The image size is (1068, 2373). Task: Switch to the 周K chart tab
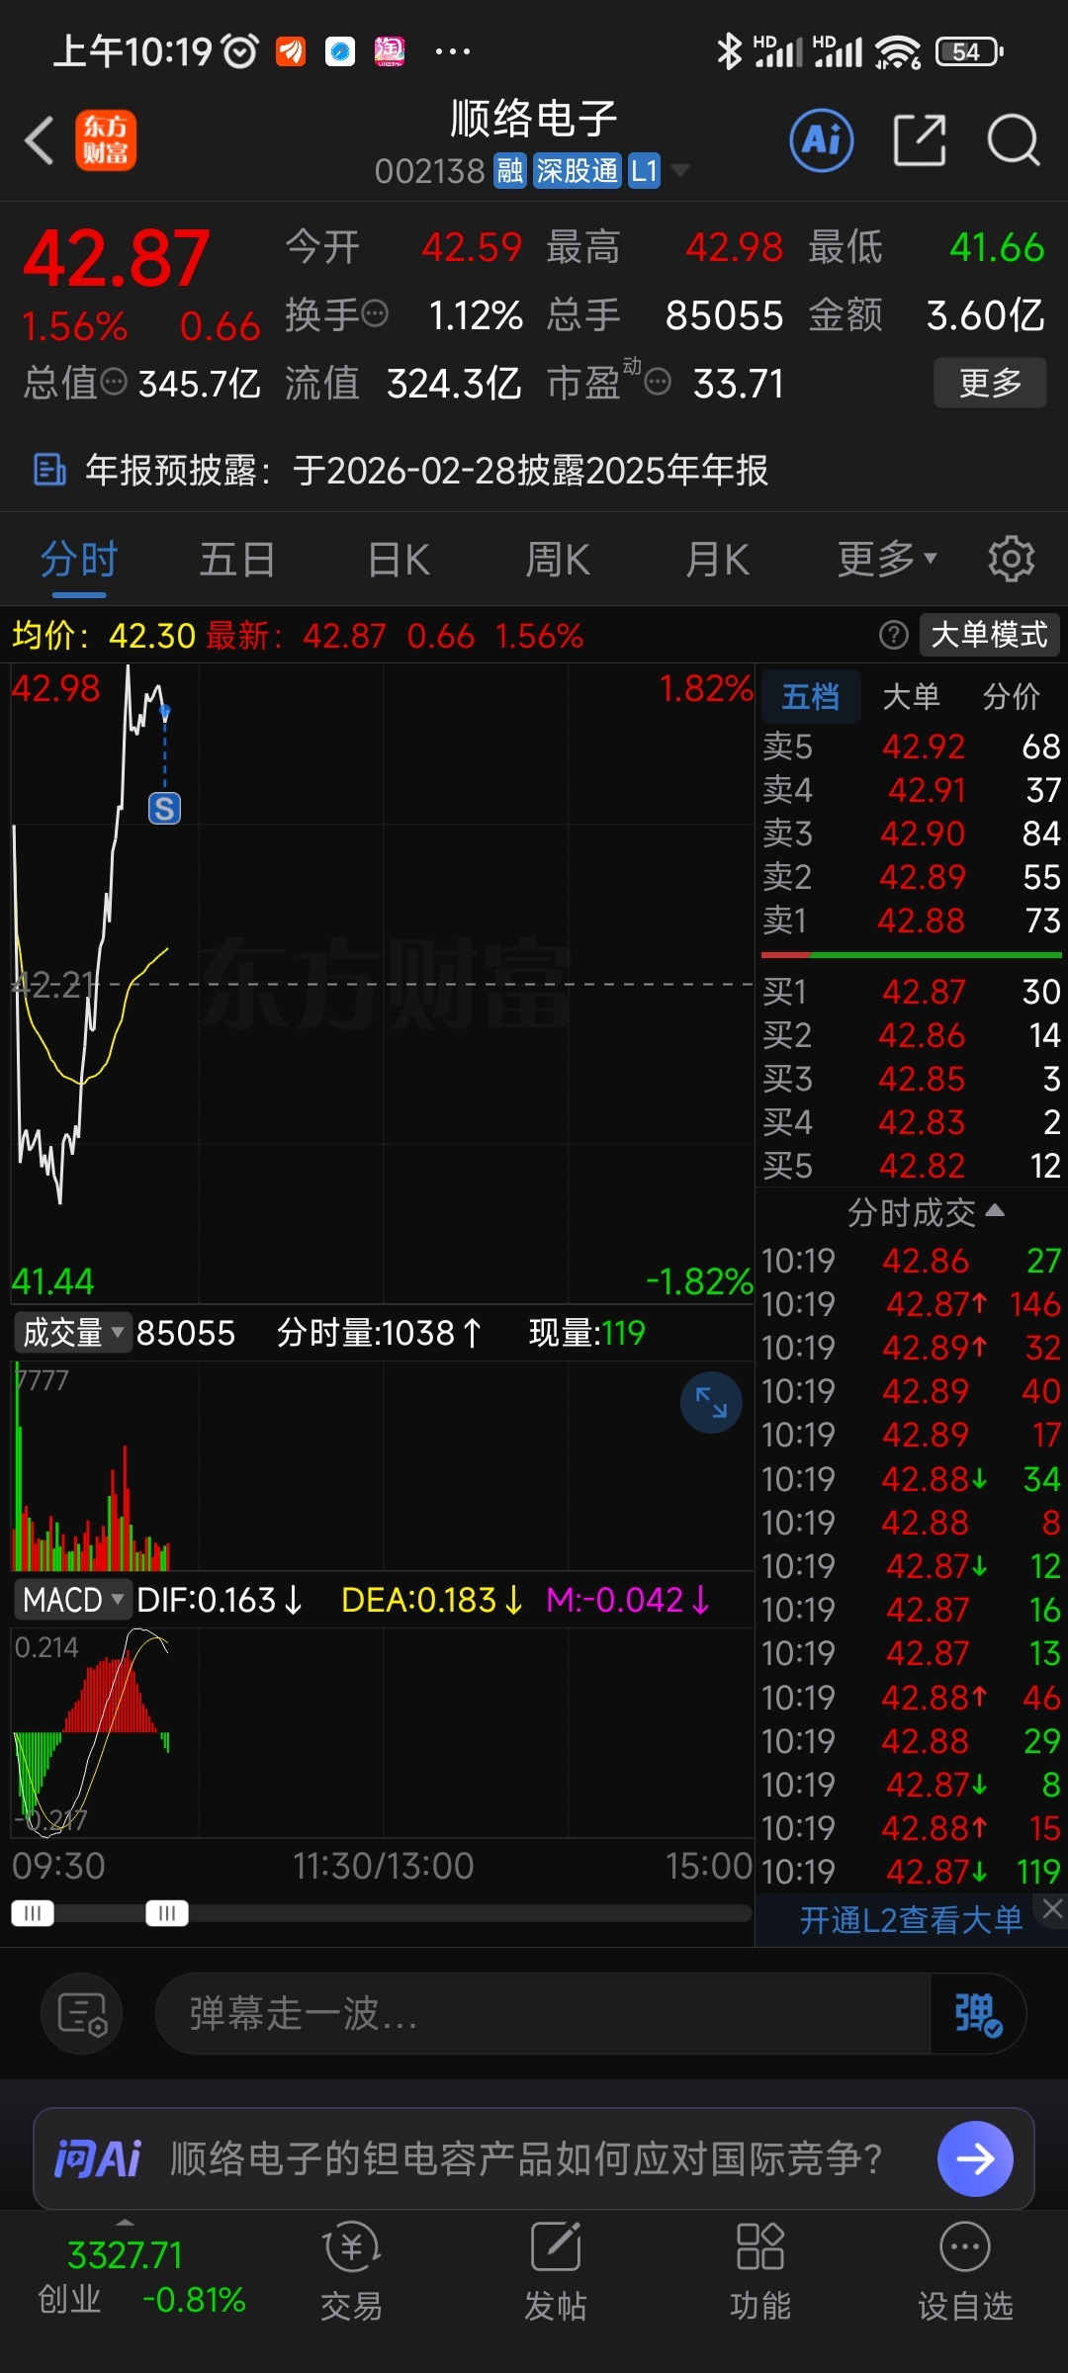coord(558,560)
